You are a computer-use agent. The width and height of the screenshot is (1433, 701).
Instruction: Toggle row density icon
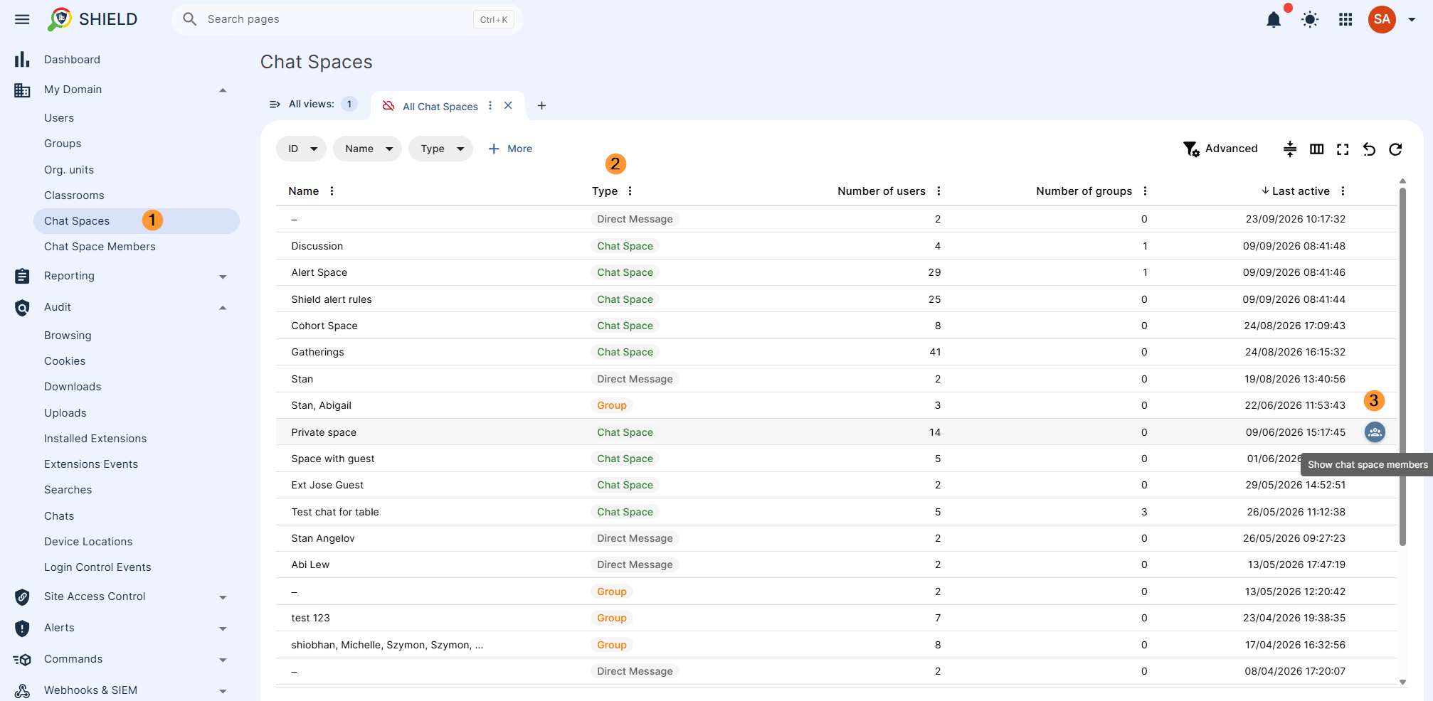[1290, 149]
